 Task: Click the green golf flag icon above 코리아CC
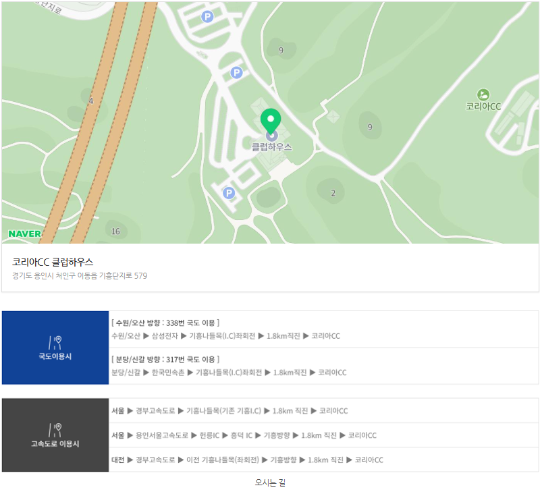(x=483, y=94)
